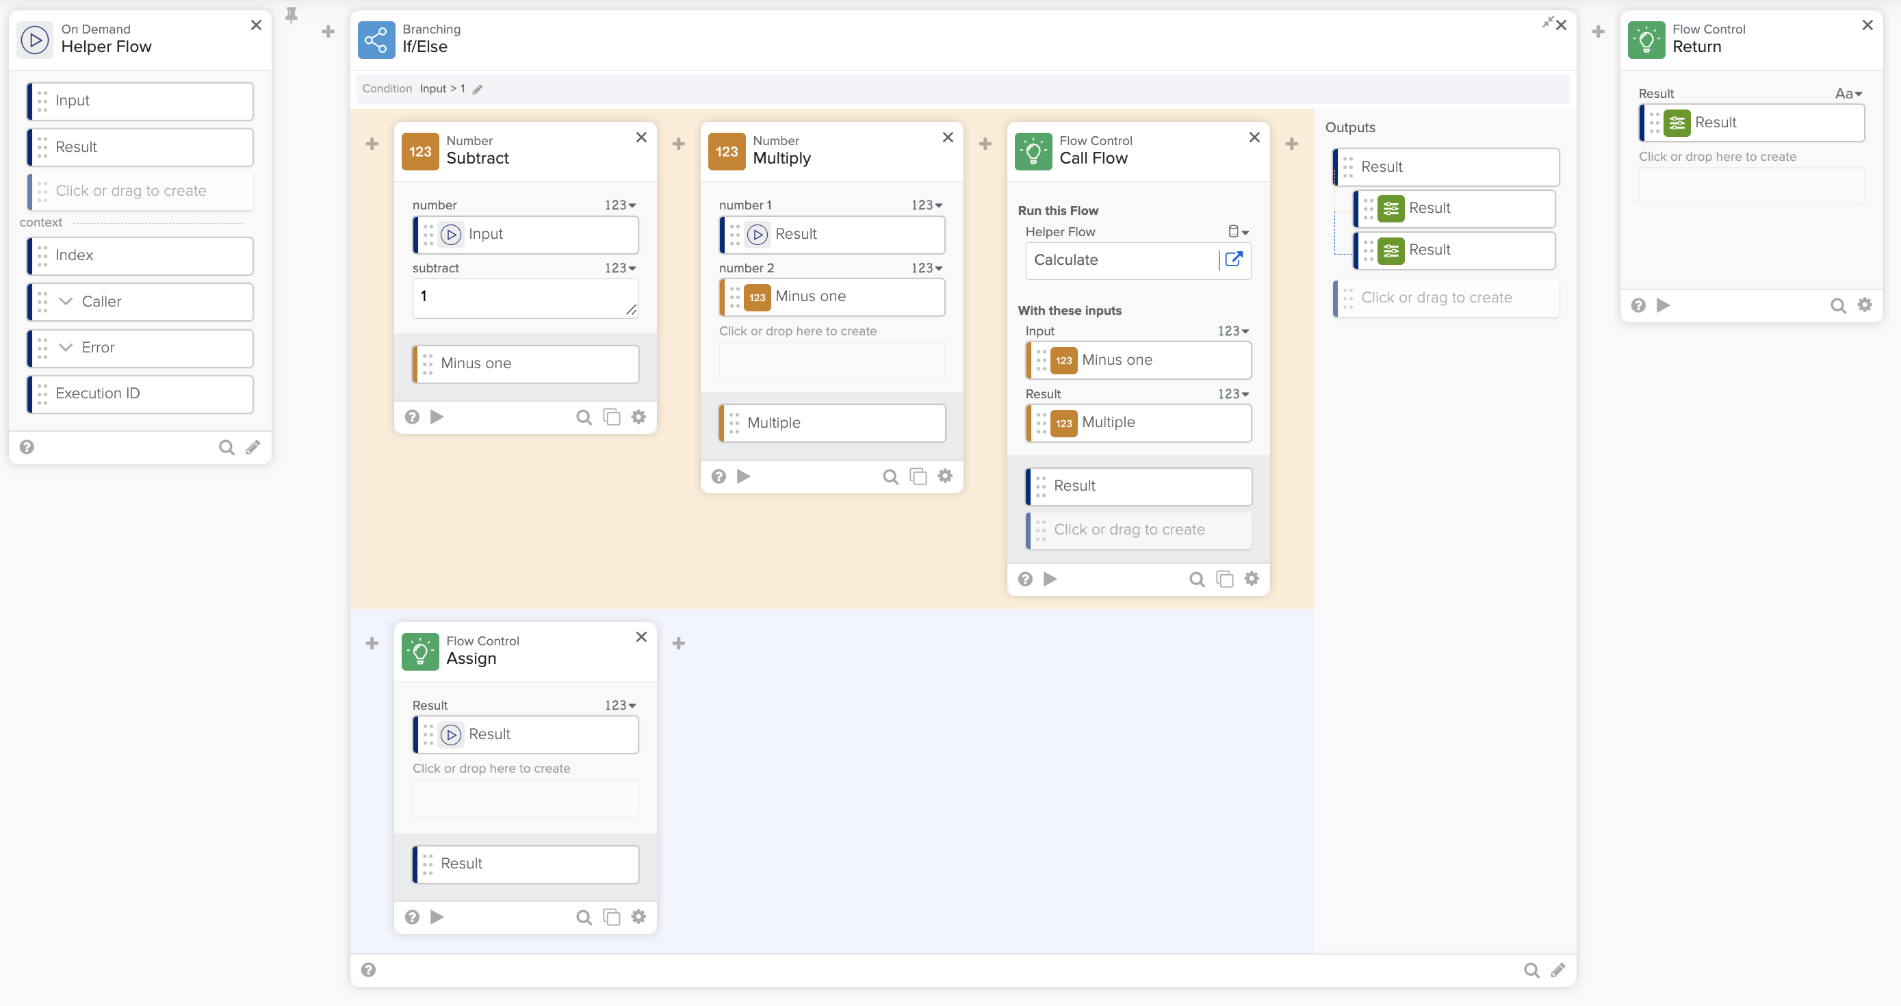Open settings gear on the Multiply step
1901x1006 pixels.
[945, 476]
